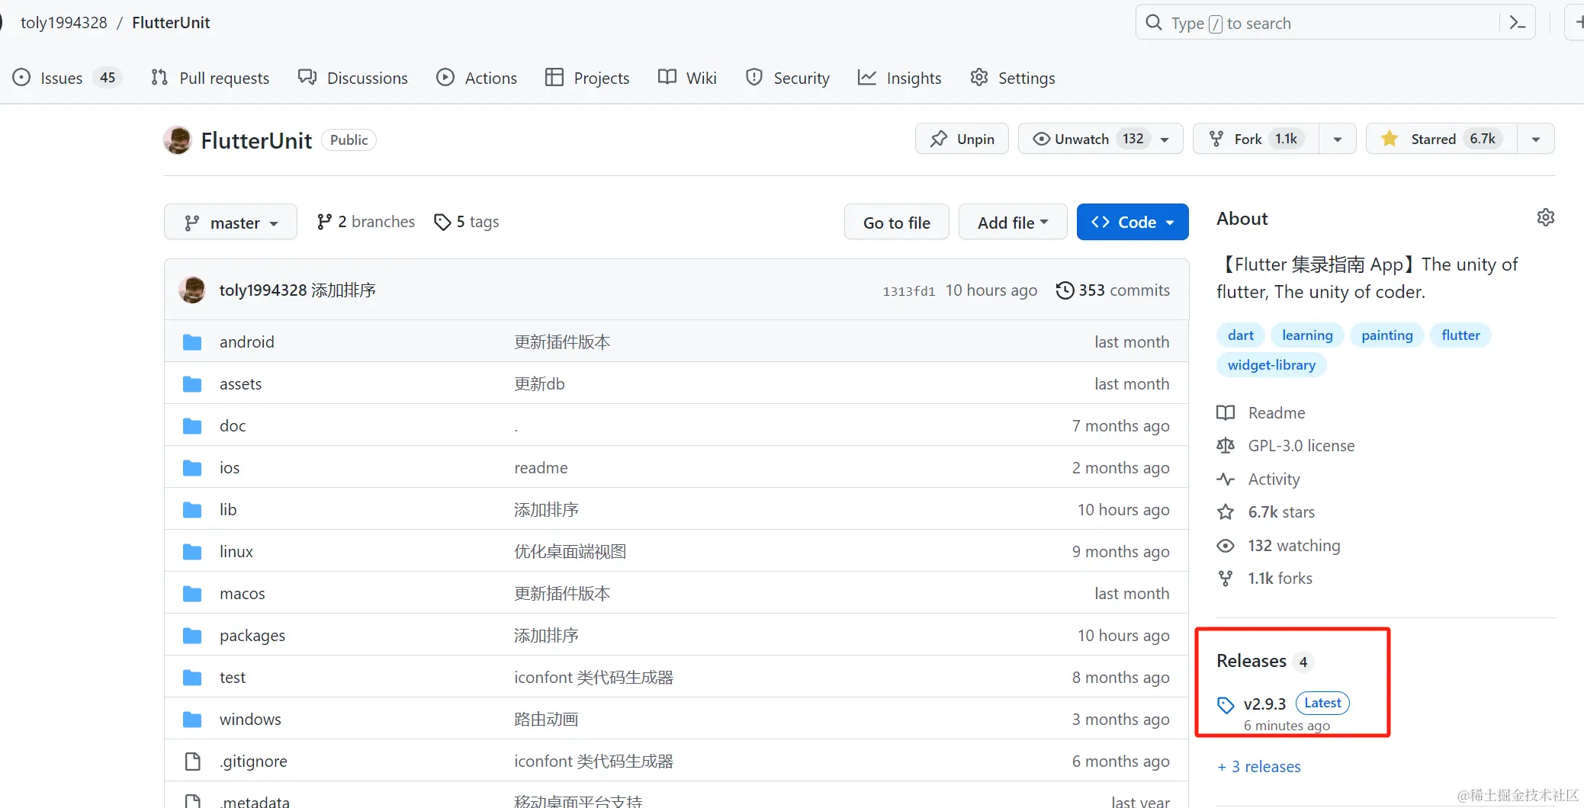The image size is (1584, 808).
Task: Open the Wiki tab
Action: point(687,78)
